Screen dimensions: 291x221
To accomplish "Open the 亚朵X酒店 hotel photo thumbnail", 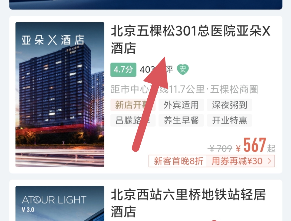I will point(60,95).
